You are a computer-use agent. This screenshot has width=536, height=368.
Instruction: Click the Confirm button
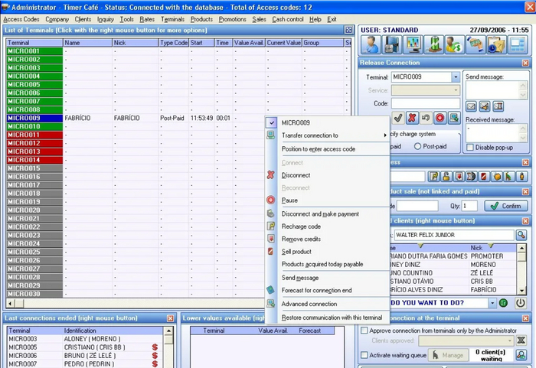(505, 206)
